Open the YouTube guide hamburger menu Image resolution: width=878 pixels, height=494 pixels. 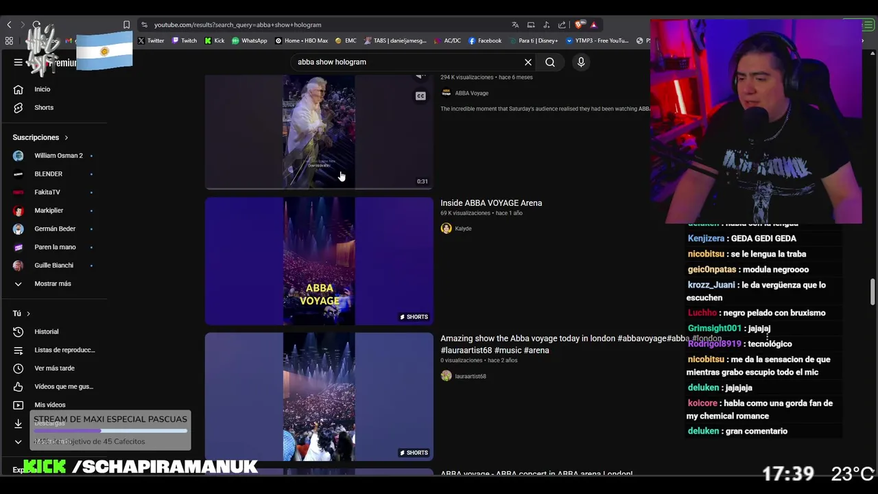click(x=18, y=62)
